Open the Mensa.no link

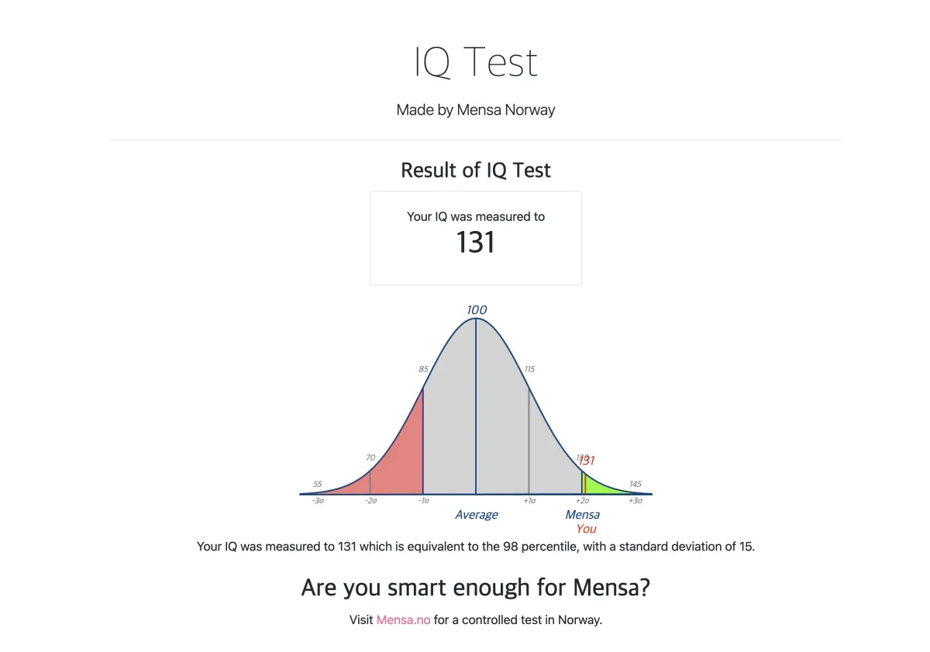click(x=403, y=620)
